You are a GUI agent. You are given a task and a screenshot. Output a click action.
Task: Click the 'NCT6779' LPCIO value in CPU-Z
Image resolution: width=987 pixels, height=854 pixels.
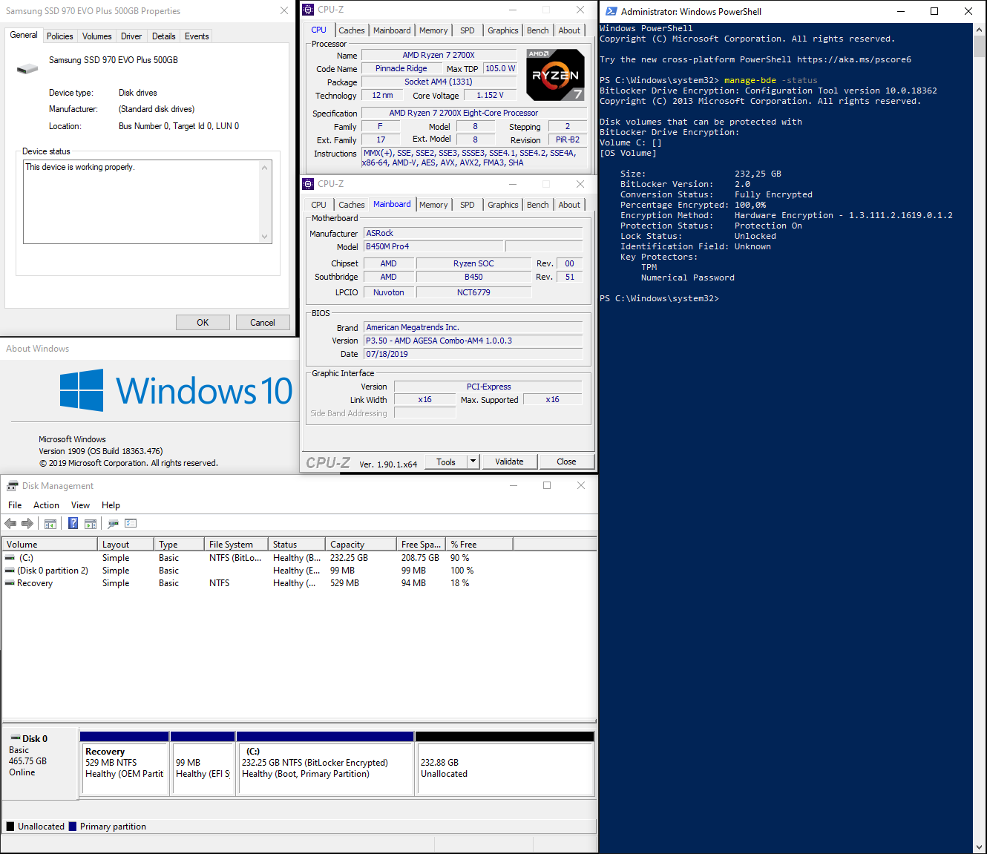point(473,292)
